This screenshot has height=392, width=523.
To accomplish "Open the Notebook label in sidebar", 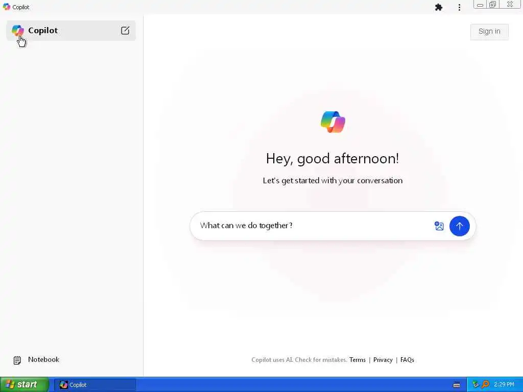I will [x=44, y=360].
